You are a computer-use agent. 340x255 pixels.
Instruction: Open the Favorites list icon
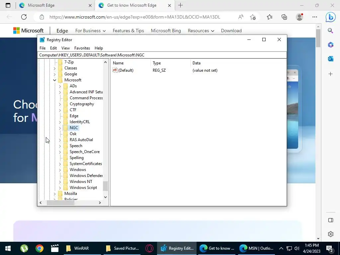[270, 17]
